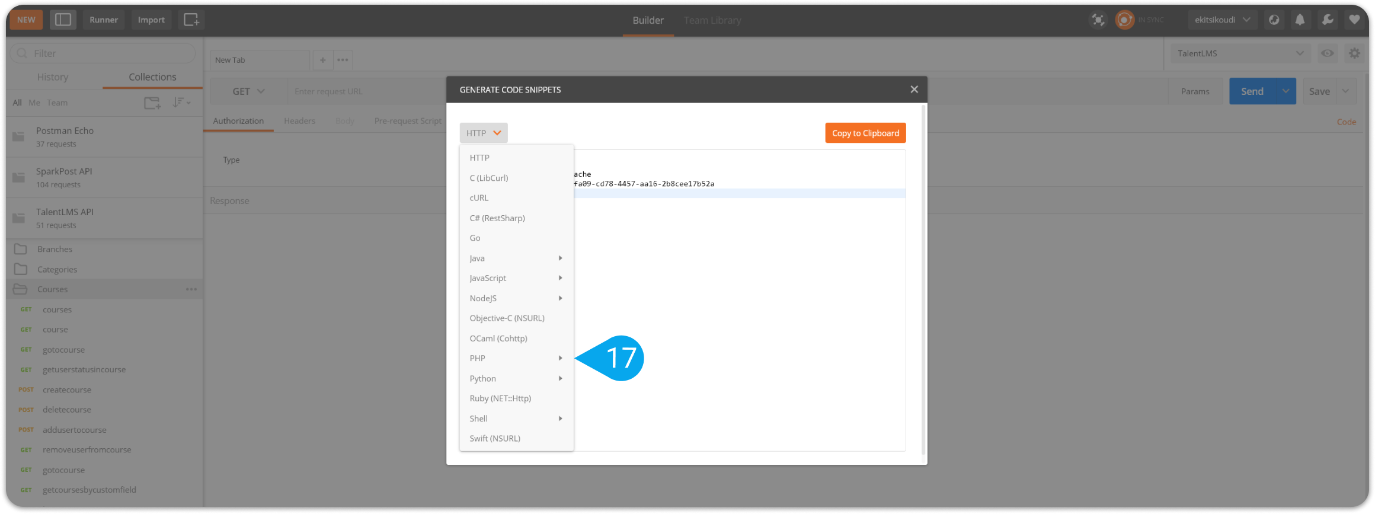This screenshot has width=1375, height=514.
Task: Open notifications bell icon
Action: tap(1300, 20)
